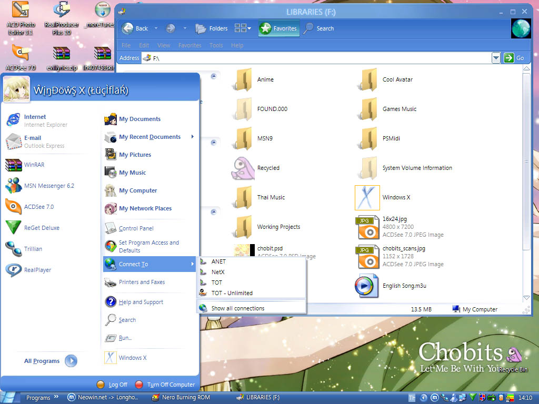Image resolution: width=539 pixels, height=404 pixels.
Task: Open the Anime folder
Action: pyautogui.click(x=265, y=80)
